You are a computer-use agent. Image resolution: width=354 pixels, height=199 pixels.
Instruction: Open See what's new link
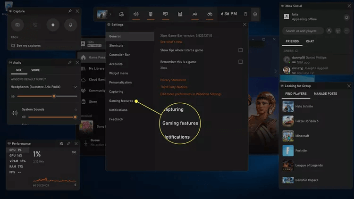click(x=171, y=42)
